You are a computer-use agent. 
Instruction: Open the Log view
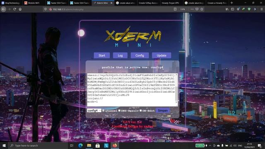[120, 55]
